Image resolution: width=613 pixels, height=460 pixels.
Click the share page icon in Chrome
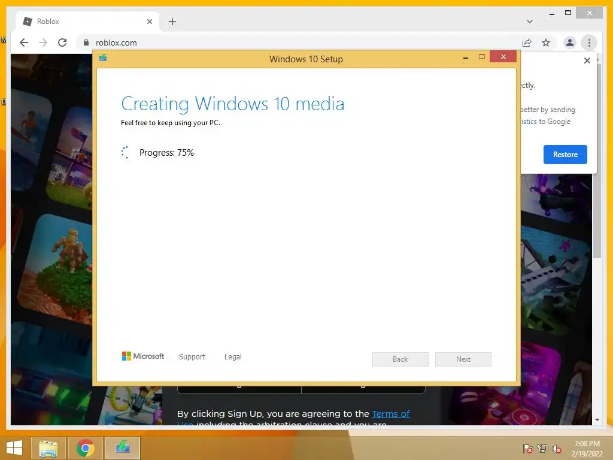point(527,43)
